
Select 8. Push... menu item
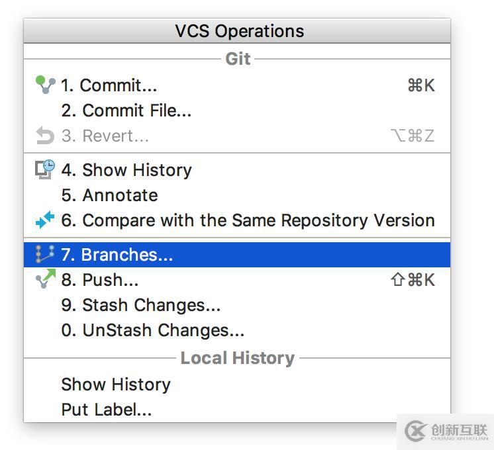(237, 280)
